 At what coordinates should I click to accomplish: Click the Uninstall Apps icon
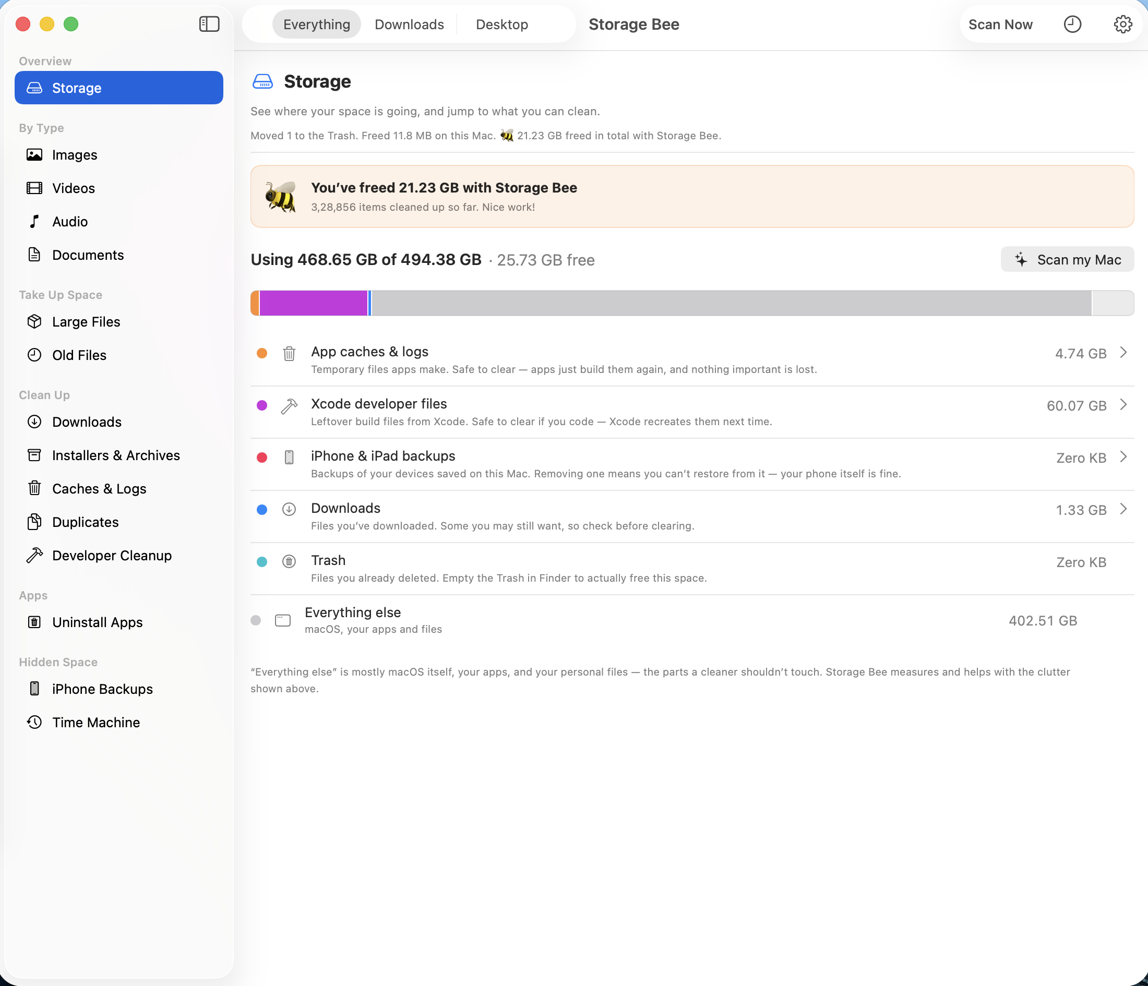[x=34, y=622]
